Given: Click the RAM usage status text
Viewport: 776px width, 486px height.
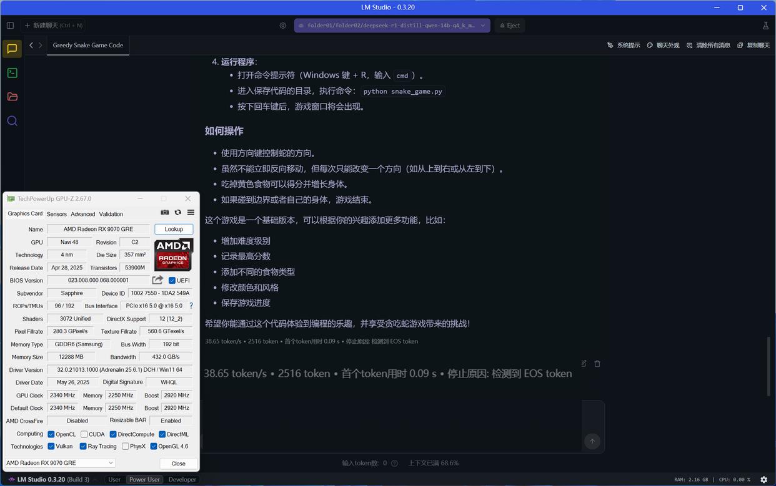Looking at the screenshot, I should click(x=691, y=480).
